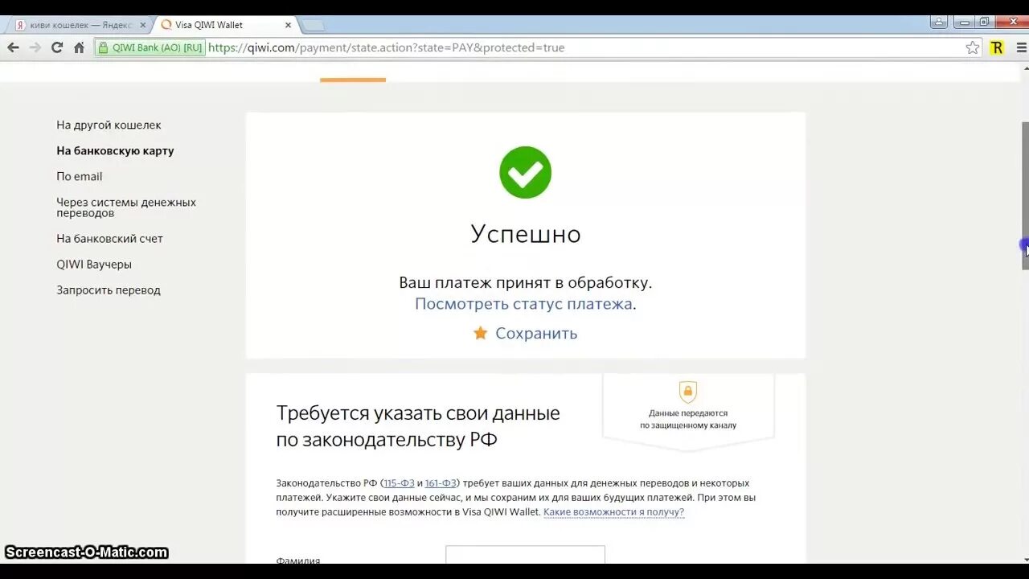1029x579 pixels.
Task: Click the green success checkmark icon
Action: [525, 172]
